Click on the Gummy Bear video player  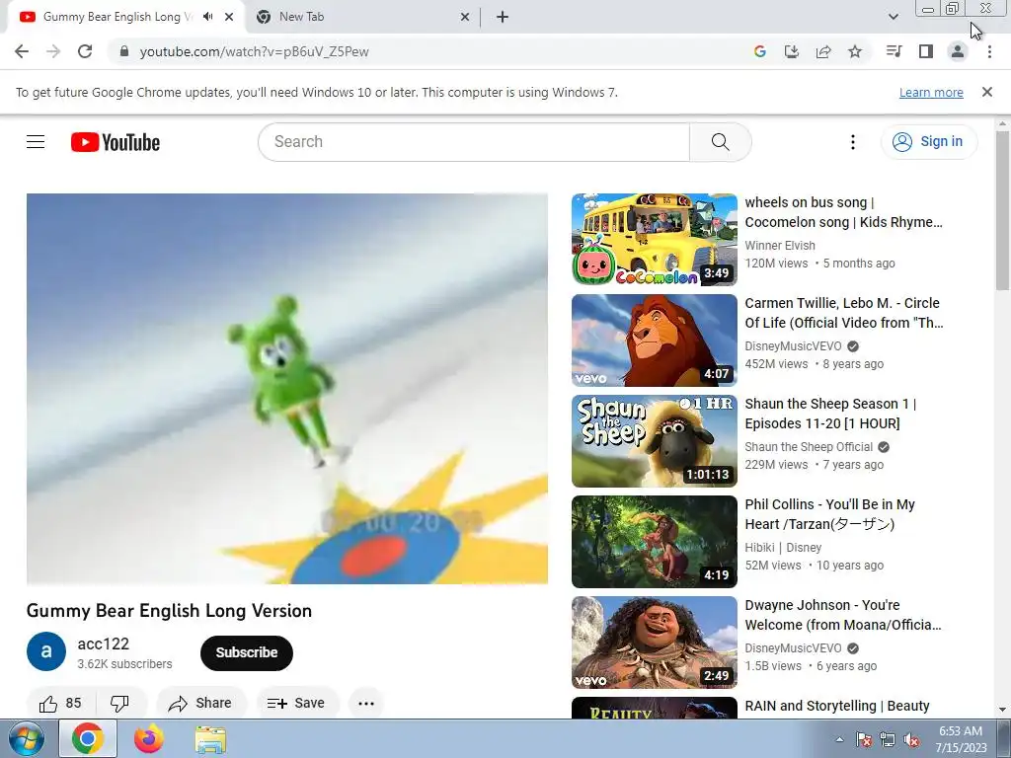(x=287, y=389)
